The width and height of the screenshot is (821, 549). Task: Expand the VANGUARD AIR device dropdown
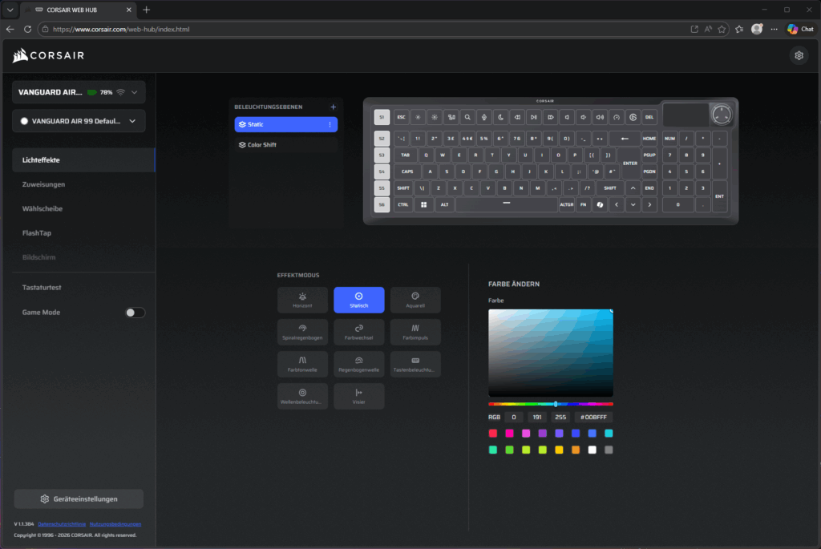(x=134, y=92)
